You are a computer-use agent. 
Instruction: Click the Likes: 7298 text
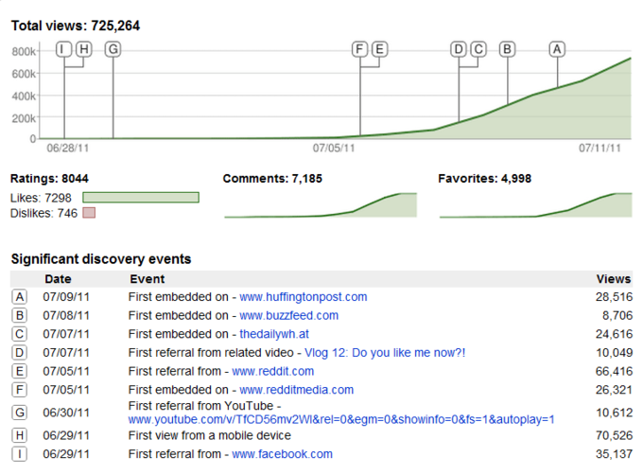(x=41, y=198)
